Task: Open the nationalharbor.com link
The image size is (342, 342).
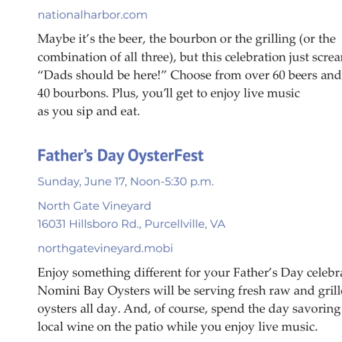Action: pyautogui.click(x=92, y=15)
